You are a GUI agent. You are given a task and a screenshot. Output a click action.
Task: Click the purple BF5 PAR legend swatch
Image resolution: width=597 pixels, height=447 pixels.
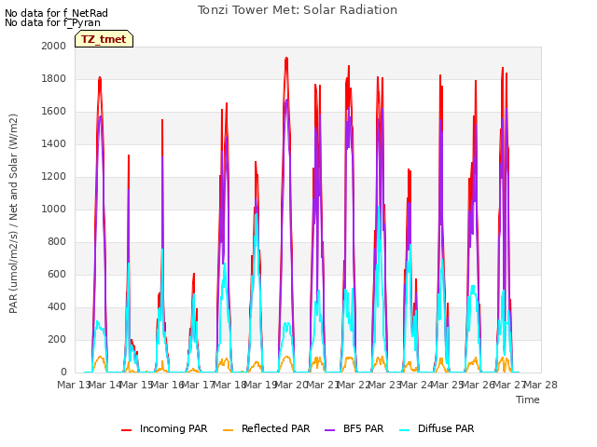[329, 429]
